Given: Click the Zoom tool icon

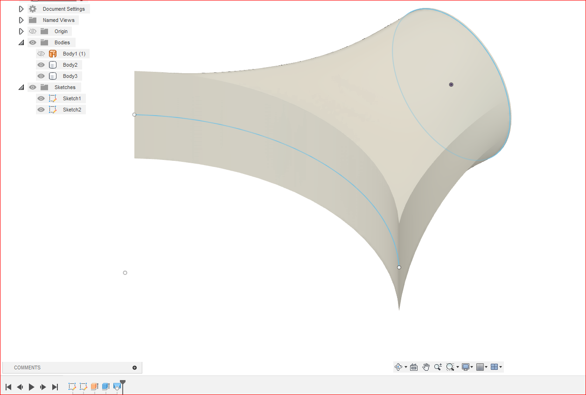Looking at the screenshot, I should tap(438, 367).
